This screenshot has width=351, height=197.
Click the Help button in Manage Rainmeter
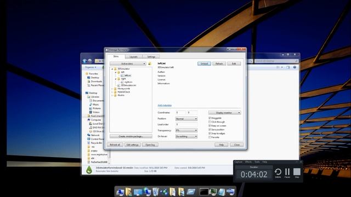tap(221, 144)
